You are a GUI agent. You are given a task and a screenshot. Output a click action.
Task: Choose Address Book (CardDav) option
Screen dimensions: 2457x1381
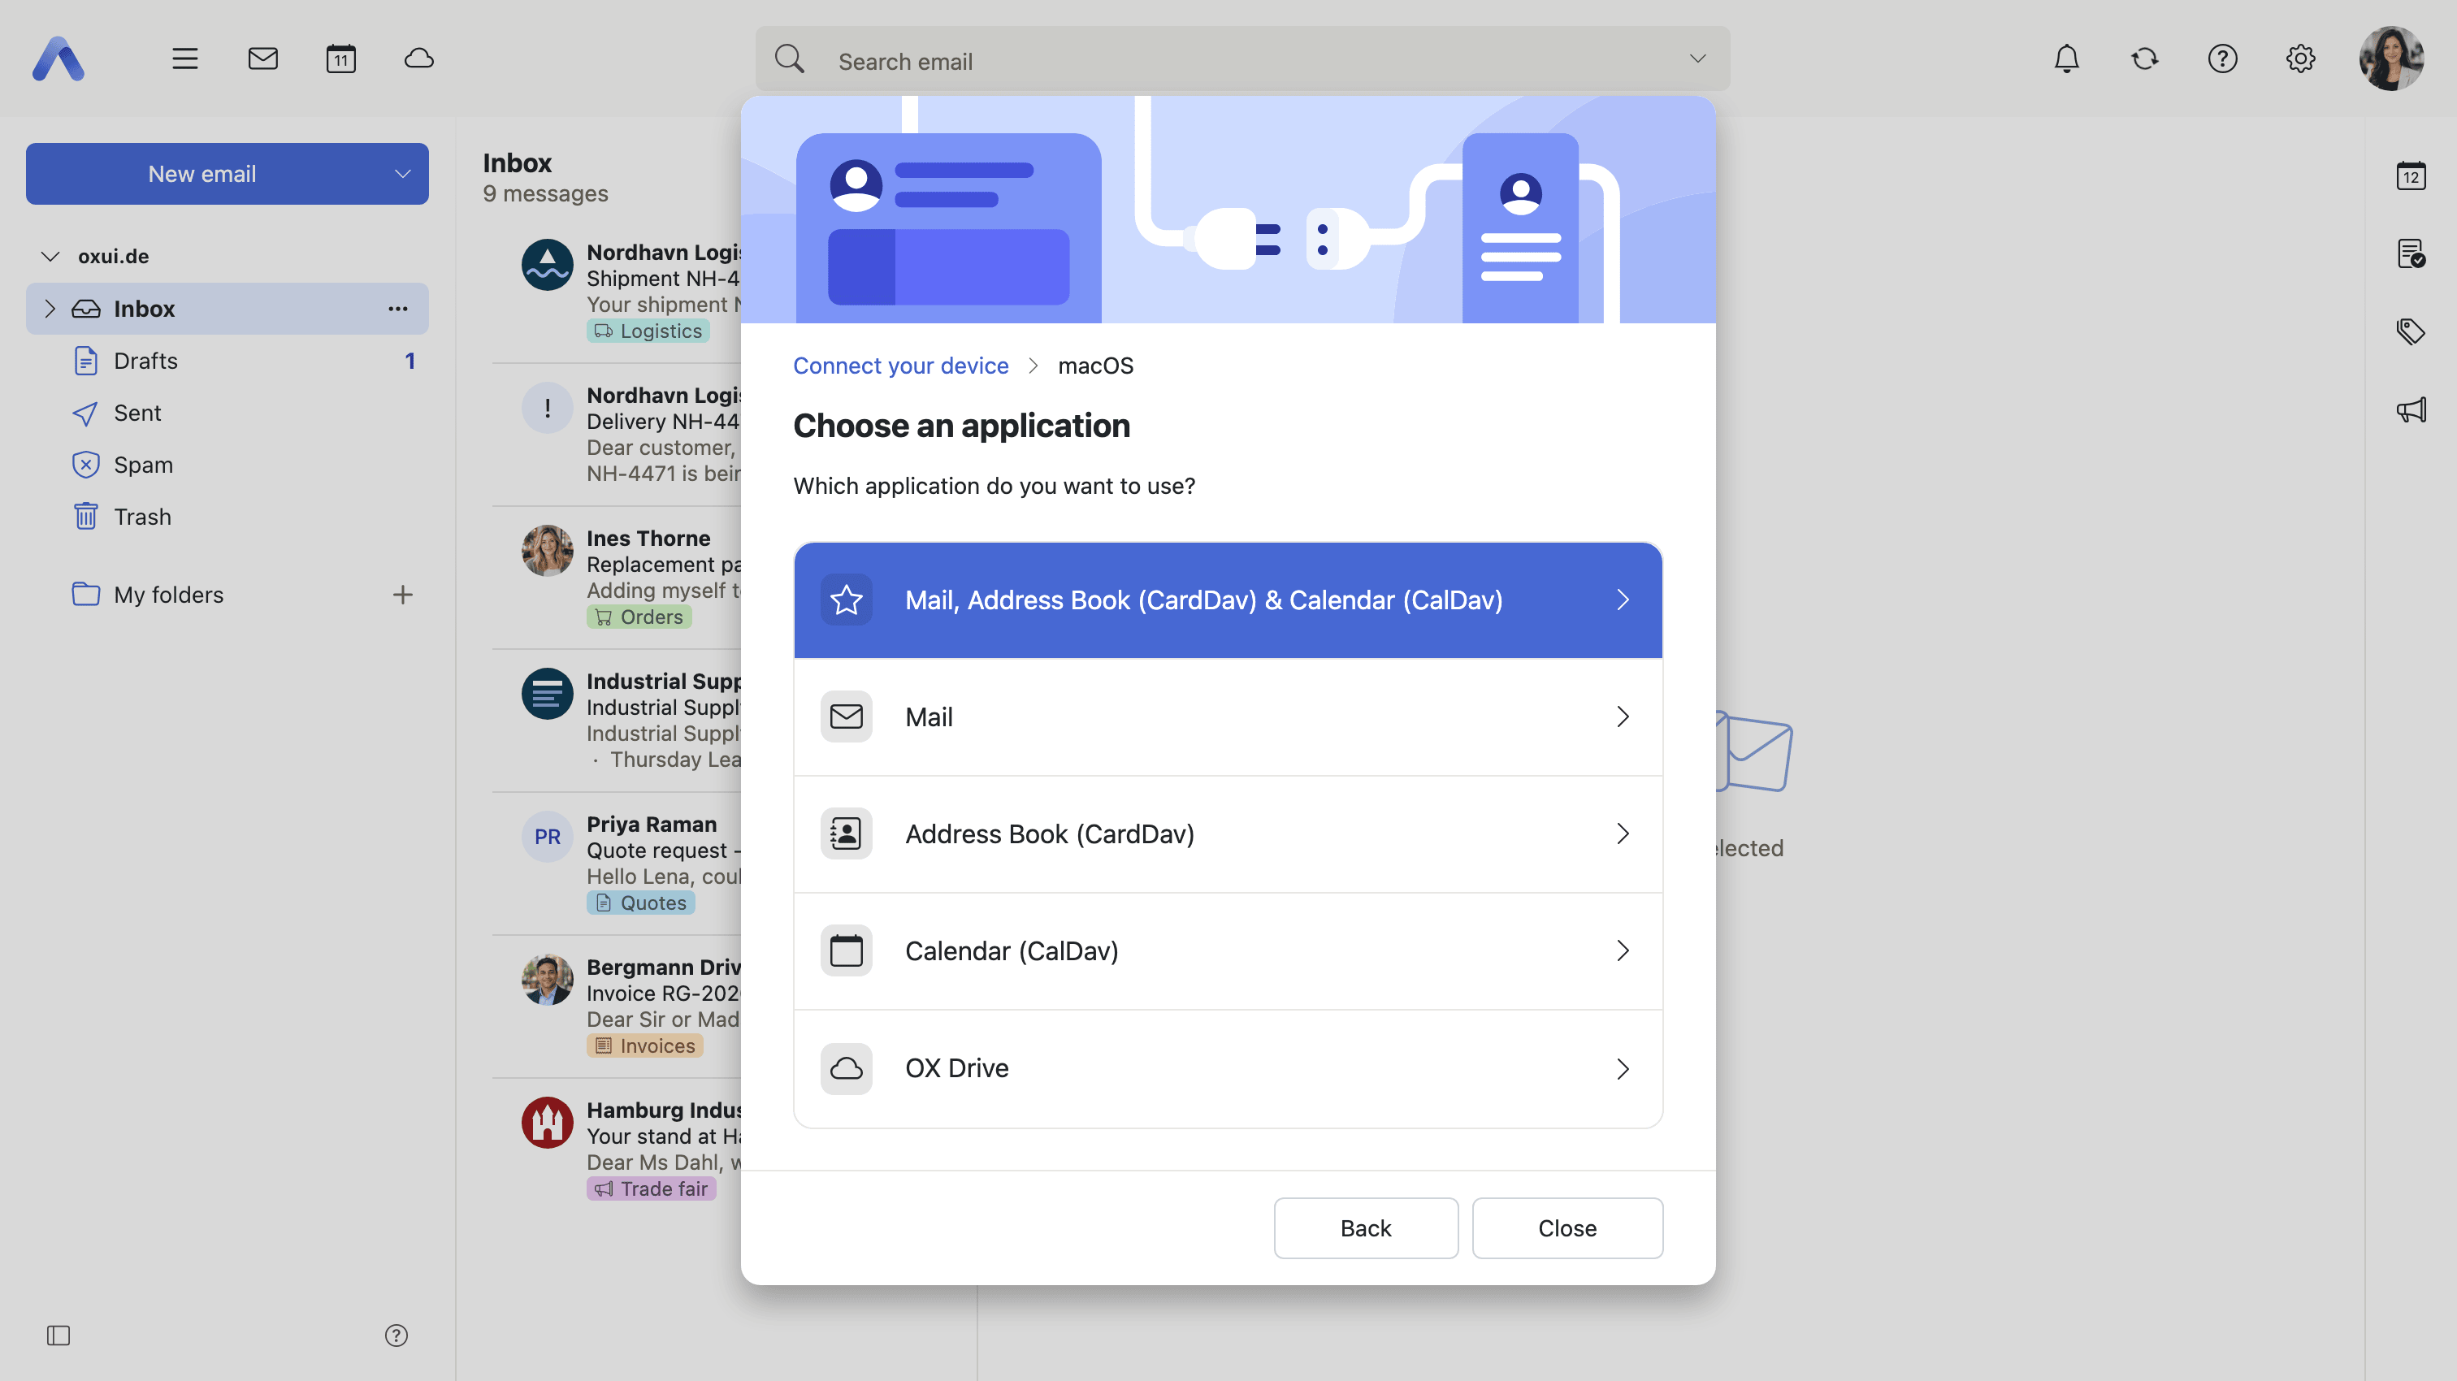[1228, 834]
